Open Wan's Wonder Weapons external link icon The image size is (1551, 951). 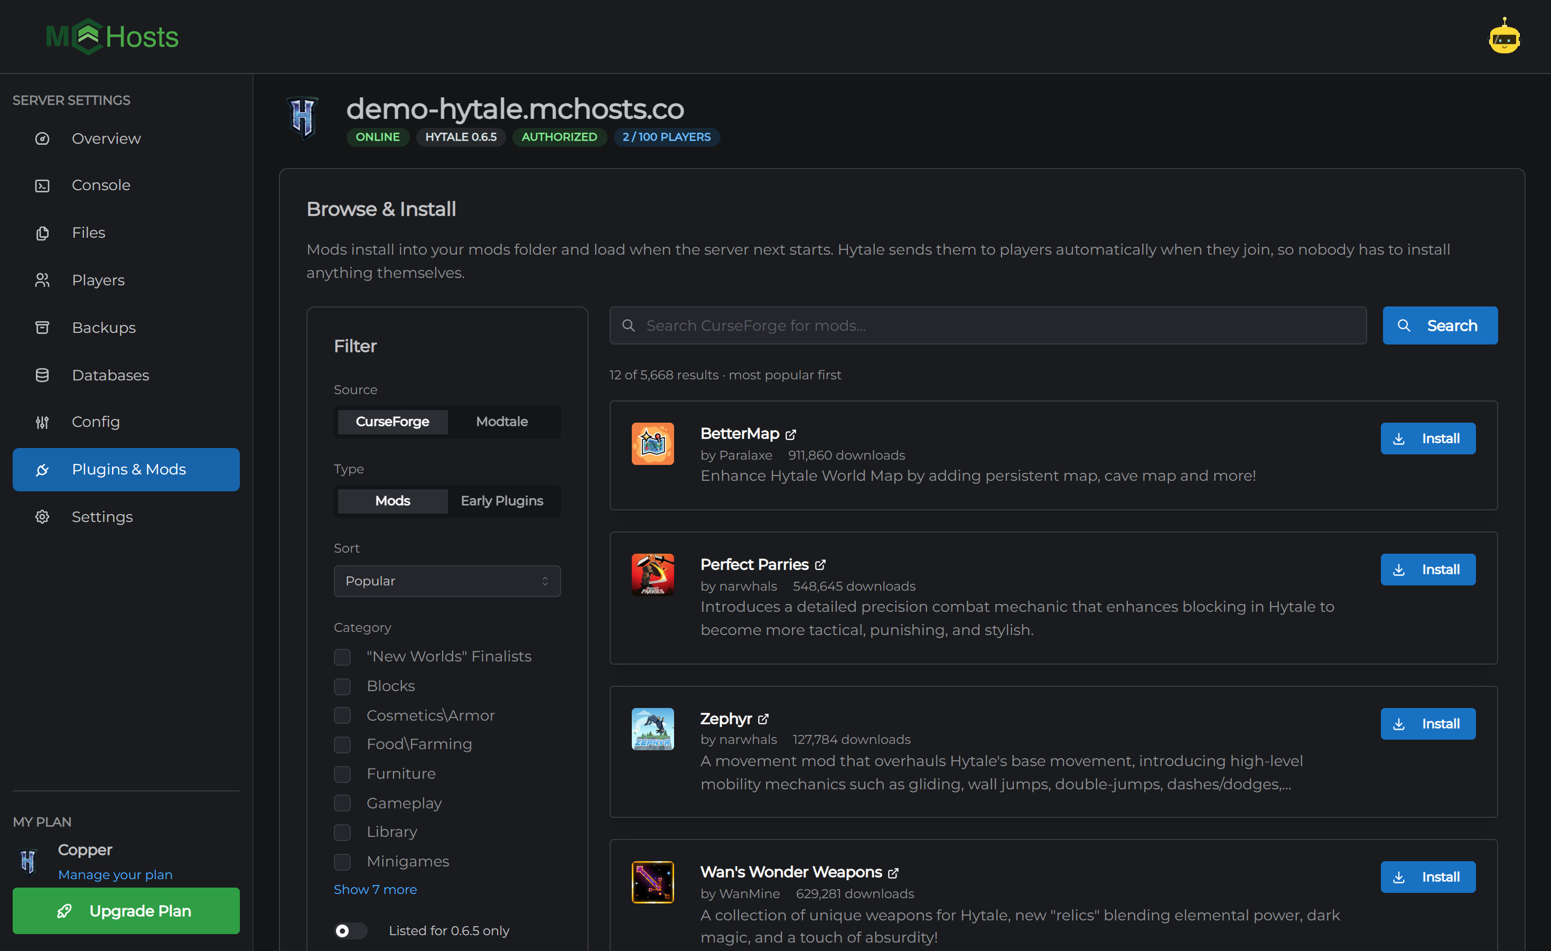[x=893, y=873]
